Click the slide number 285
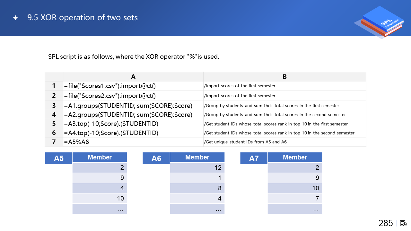This screenshot has height=231, width=411. 386,223
